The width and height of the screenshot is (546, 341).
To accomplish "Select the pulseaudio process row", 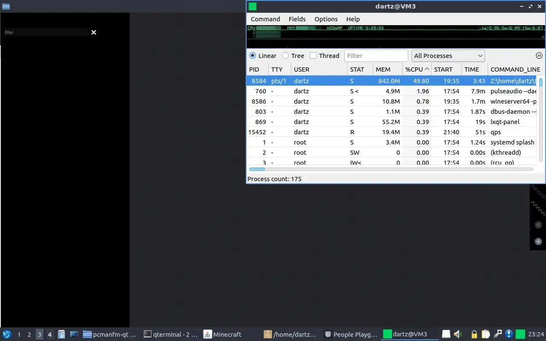I will pyautogui.click(x=392, y=91).
